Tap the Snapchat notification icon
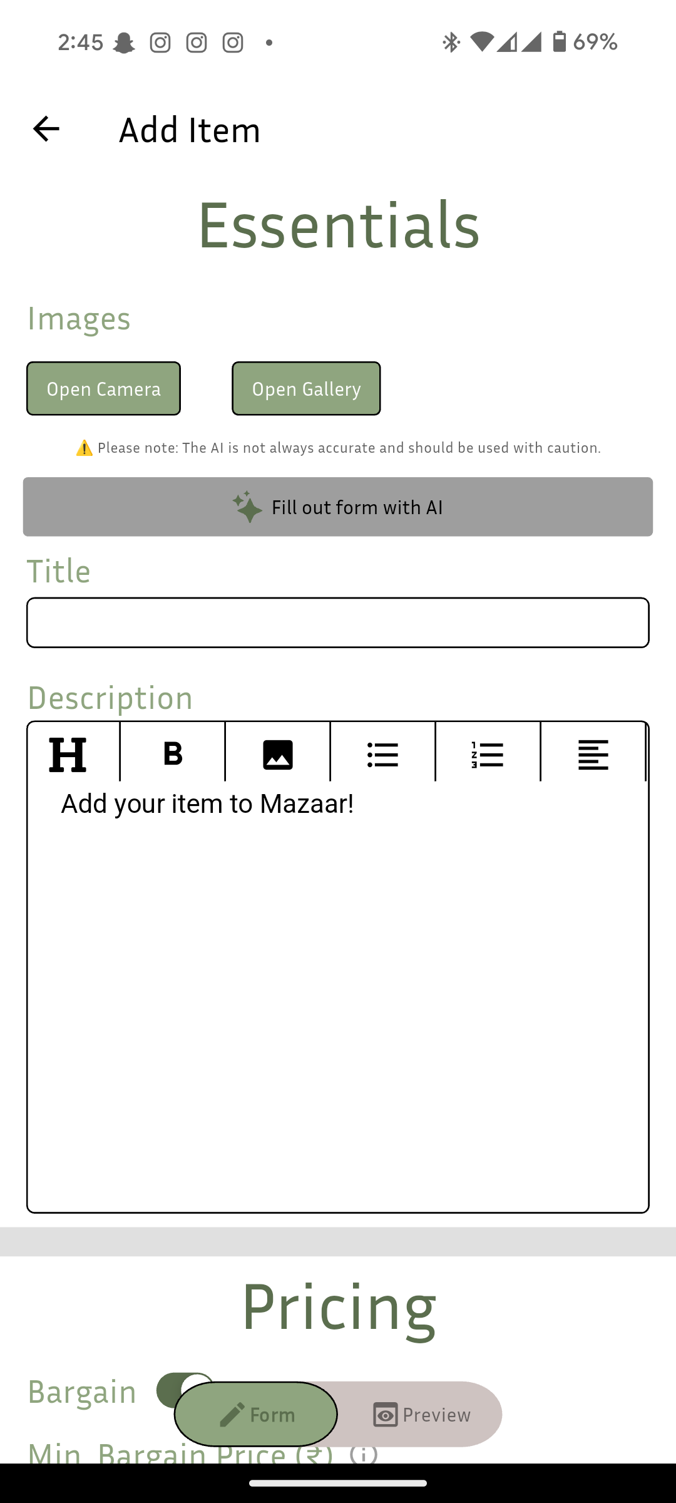Viewport: 676px width, 1503px height. (x=124, y=43)
